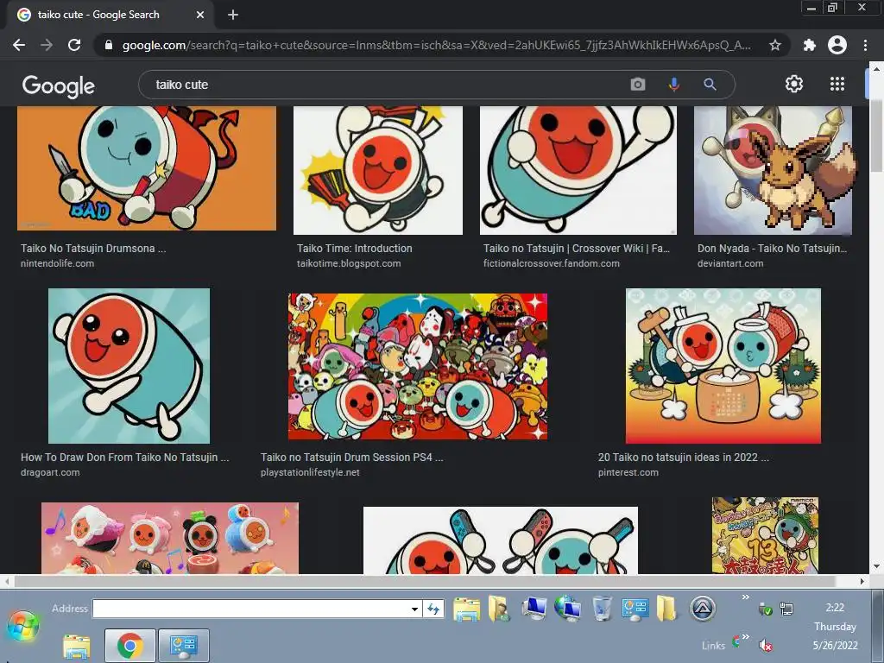Click the horizontal scrollbar left arrow

point(6,581)
